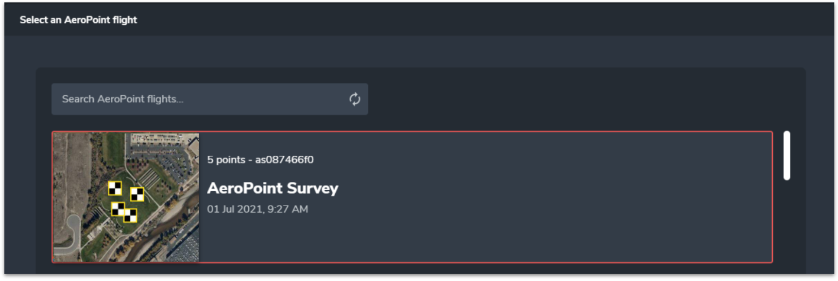Click the 01 Jul 2021 date text
Screen dimensions: 838x281
click(235, 209)
